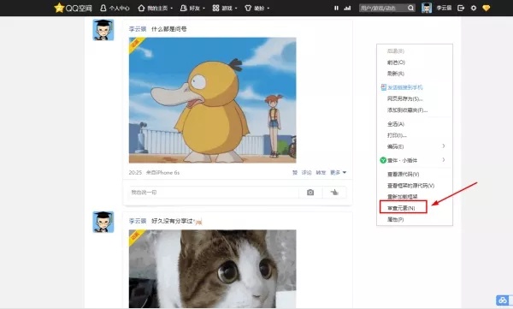Viewport: 513px width, 309px height.
Task: Click the 李云景 name on the cat post
Action: point(138,221)
